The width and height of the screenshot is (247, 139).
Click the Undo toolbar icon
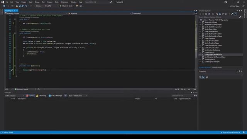click(x=26, y=6)
